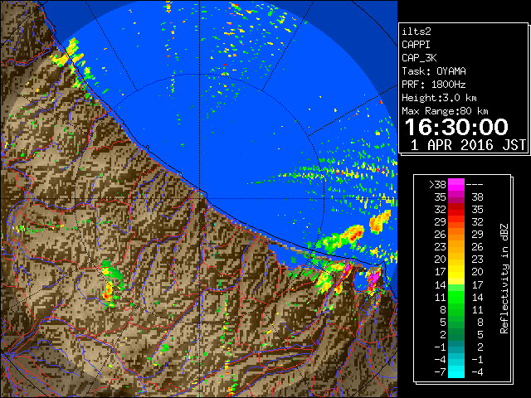Click the '1 APR 2016 JST' date
Viewport: 531px width, 398px height.
(468, 145)
